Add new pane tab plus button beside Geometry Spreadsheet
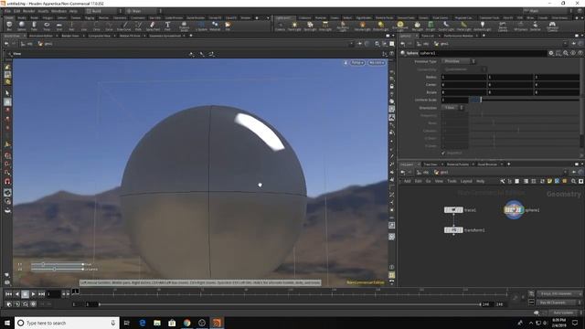 click(x=191, y=36)
